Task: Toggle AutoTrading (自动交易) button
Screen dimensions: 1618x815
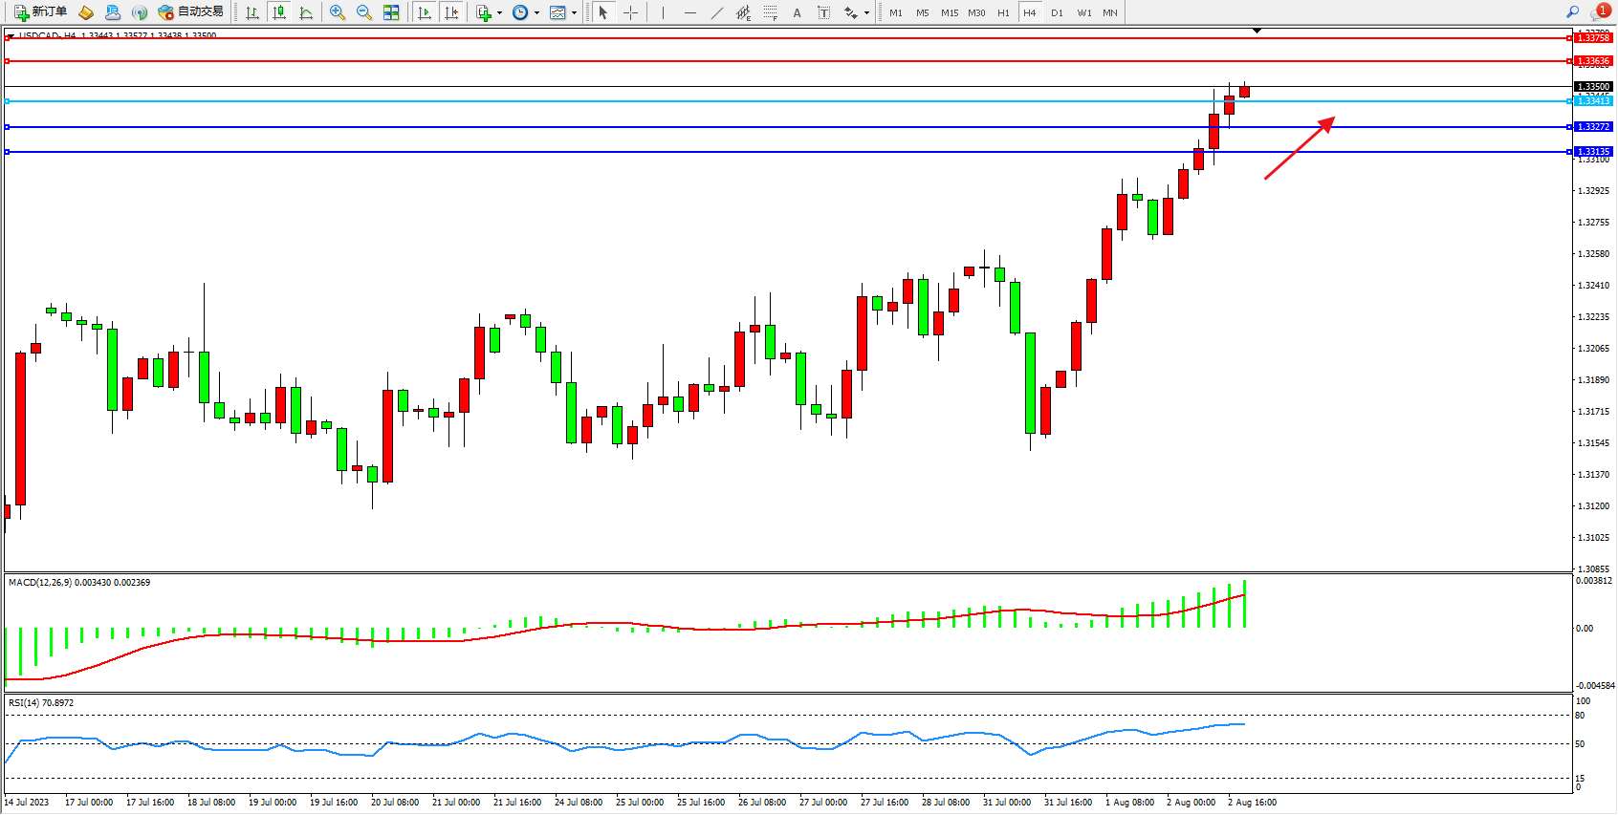Action: pyautogui.click(x=190, y=12)
